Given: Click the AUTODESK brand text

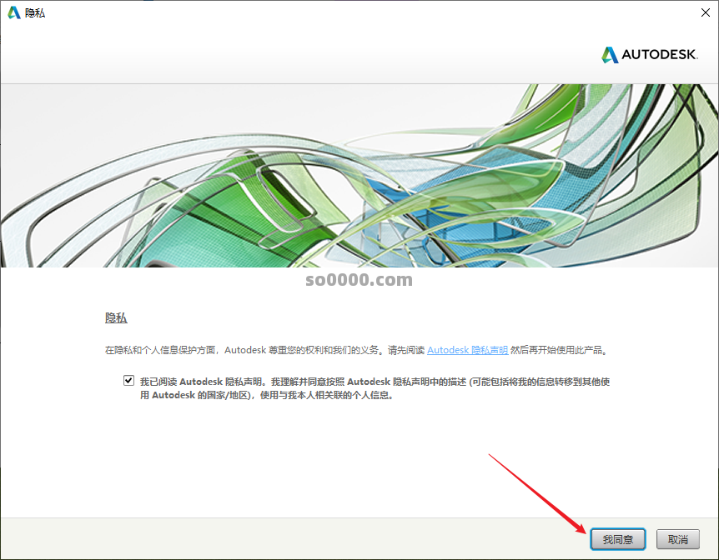Looking at the screenshot, I should (x=659, y=54).
